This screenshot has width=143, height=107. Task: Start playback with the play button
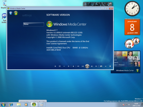pyautogui.click(x=87, y=66)
